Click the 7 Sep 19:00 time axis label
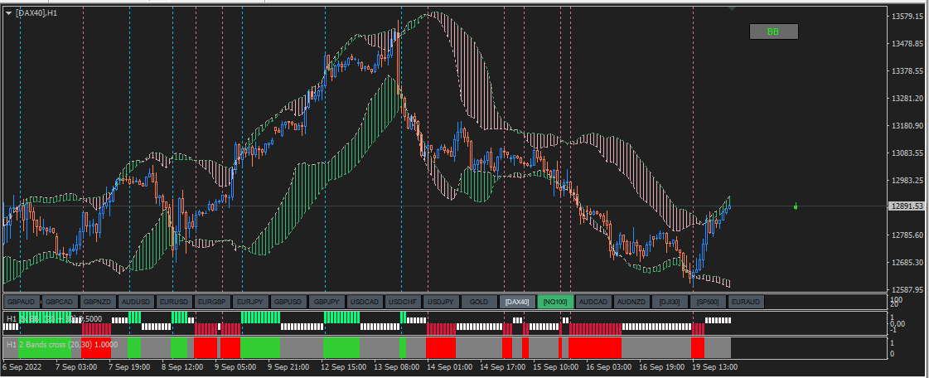929x378 pixels. (x=130, y=367)
